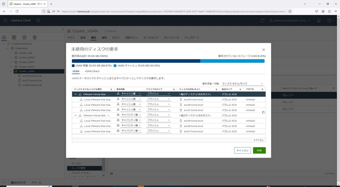Open the vSphere Client hamburger menu
Viewport: 340px width, 187px height.
point(5,20)
